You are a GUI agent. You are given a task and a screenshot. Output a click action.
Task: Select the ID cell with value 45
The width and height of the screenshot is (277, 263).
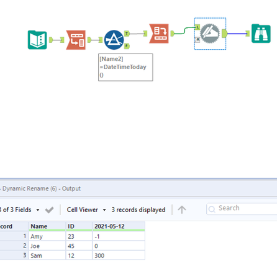coord(79,246)
